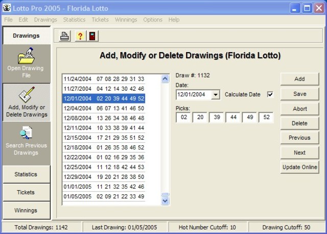The width and height of the screenshot is (327, 234).
Task: Select the 11/27/2004 drawing row
Action: 104,89
